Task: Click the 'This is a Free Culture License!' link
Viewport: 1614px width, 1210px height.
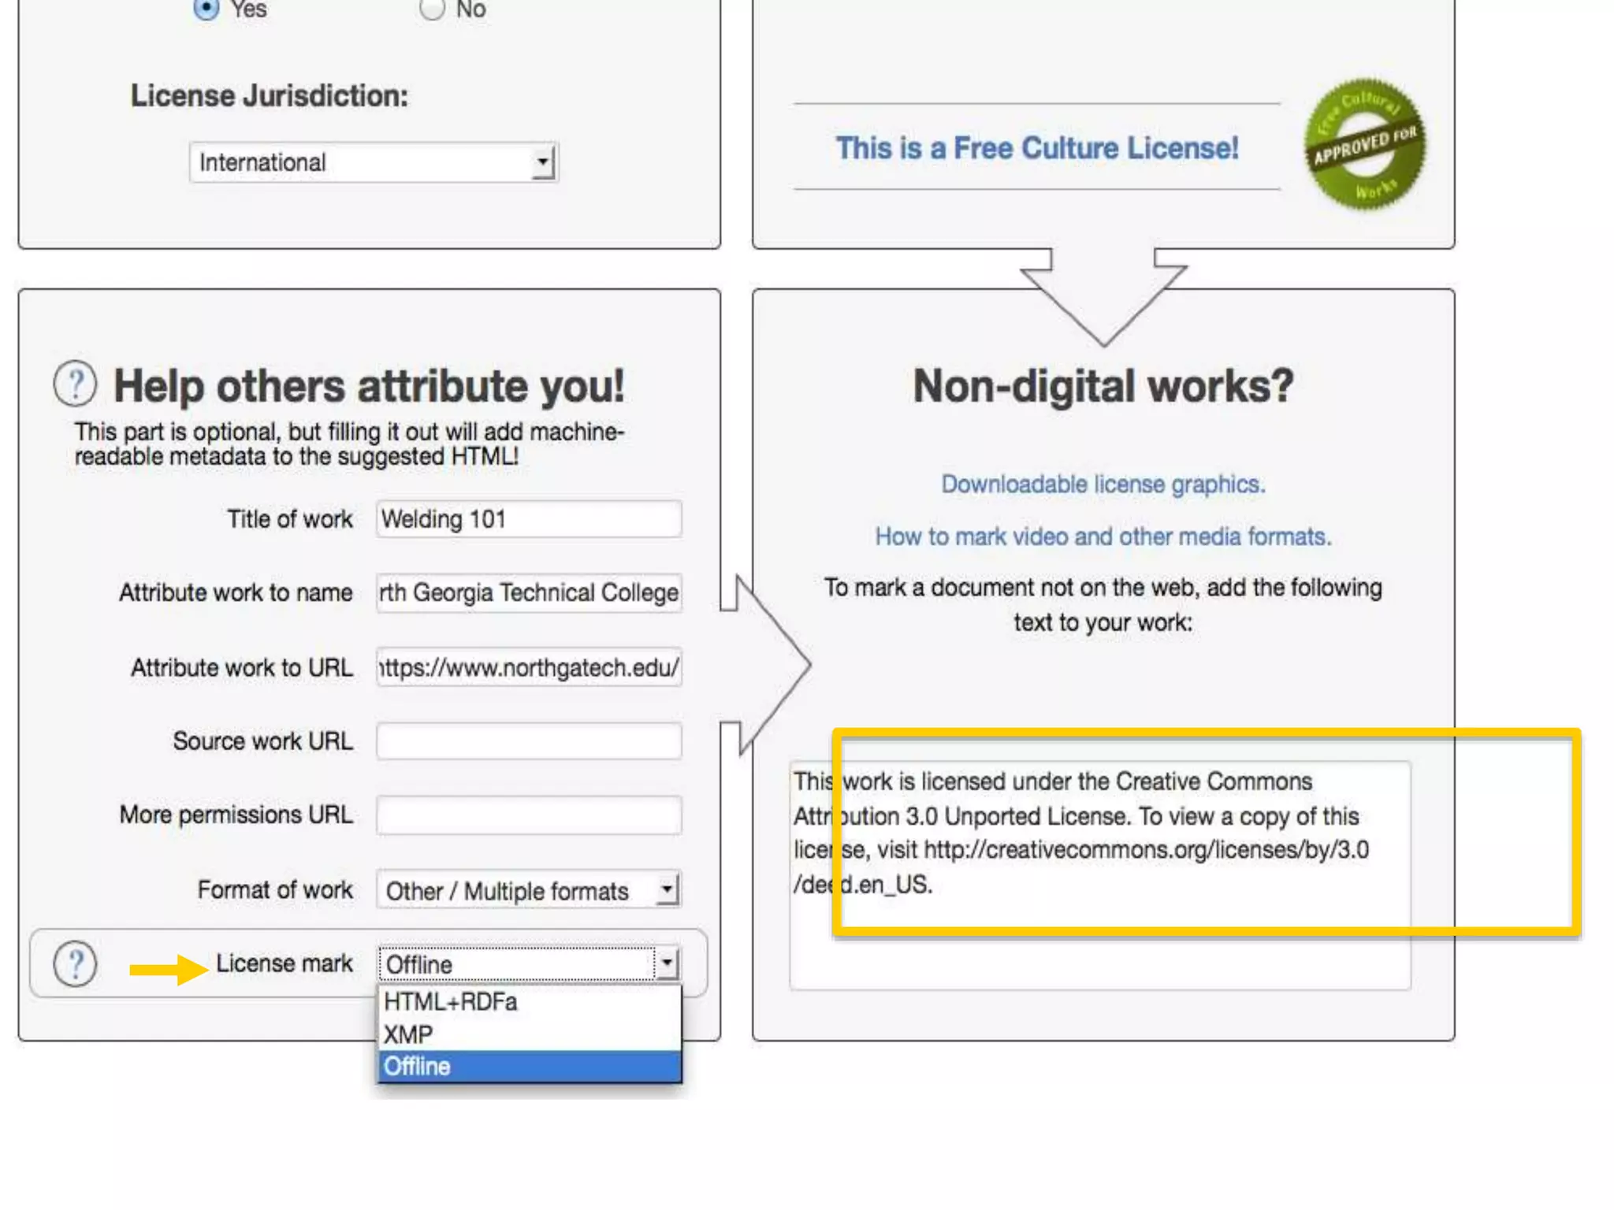Action: (1036, 148)
